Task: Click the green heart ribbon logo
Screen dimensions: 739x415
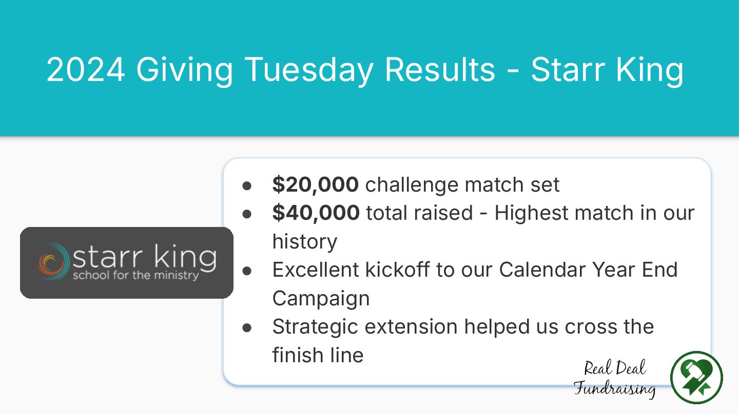Action: 696,378
